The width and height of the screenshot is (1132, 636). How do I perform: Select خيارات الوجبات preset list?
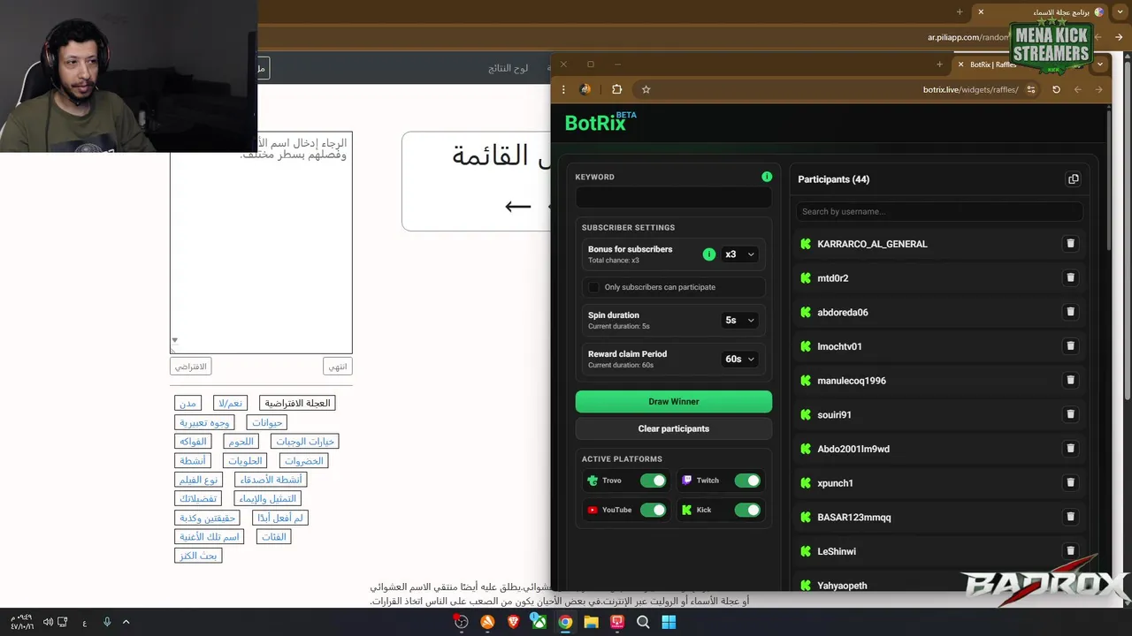click(x=305, y=442)
